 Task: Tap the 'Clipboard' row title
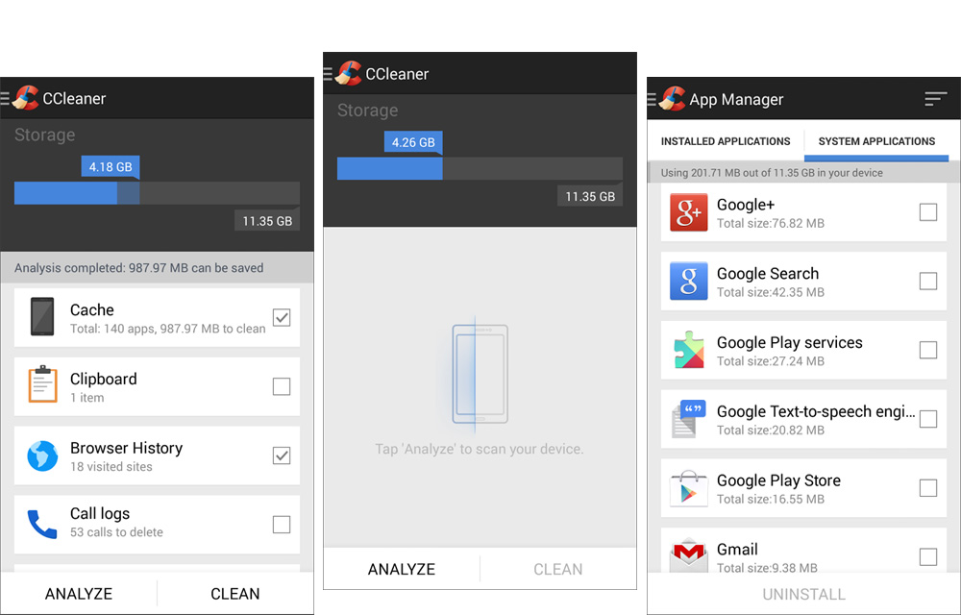coord(104,380)
